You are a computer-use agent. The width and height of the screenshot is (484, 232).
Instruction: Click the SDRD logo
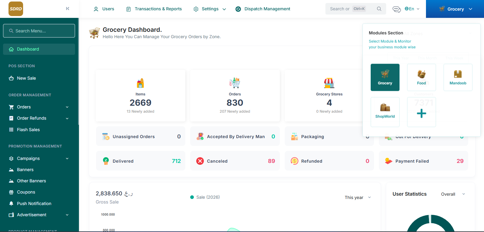16,9
